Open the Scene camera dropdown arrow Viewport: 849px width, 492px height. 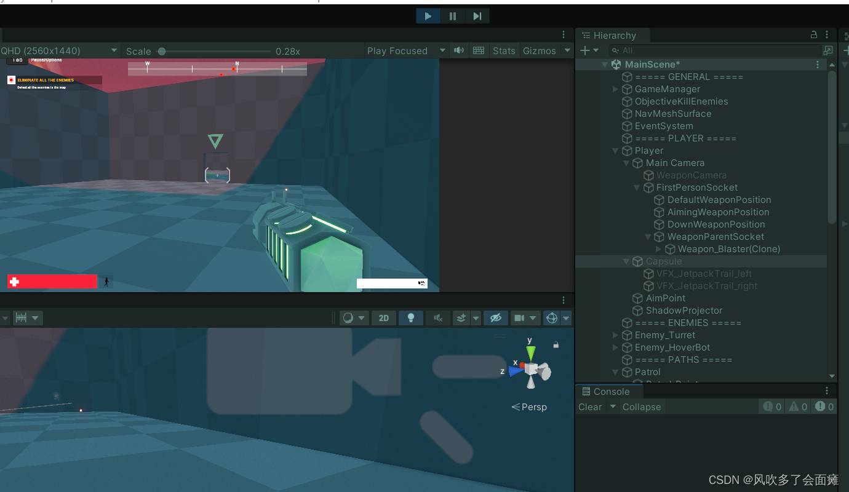pos(533,318)
